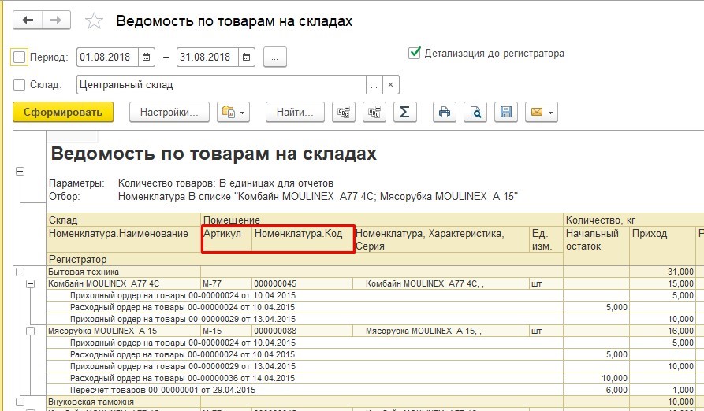704x411 pixels.
Task: Click the sum (Sigma) toolbar icon
Action: tap(404, 112)
